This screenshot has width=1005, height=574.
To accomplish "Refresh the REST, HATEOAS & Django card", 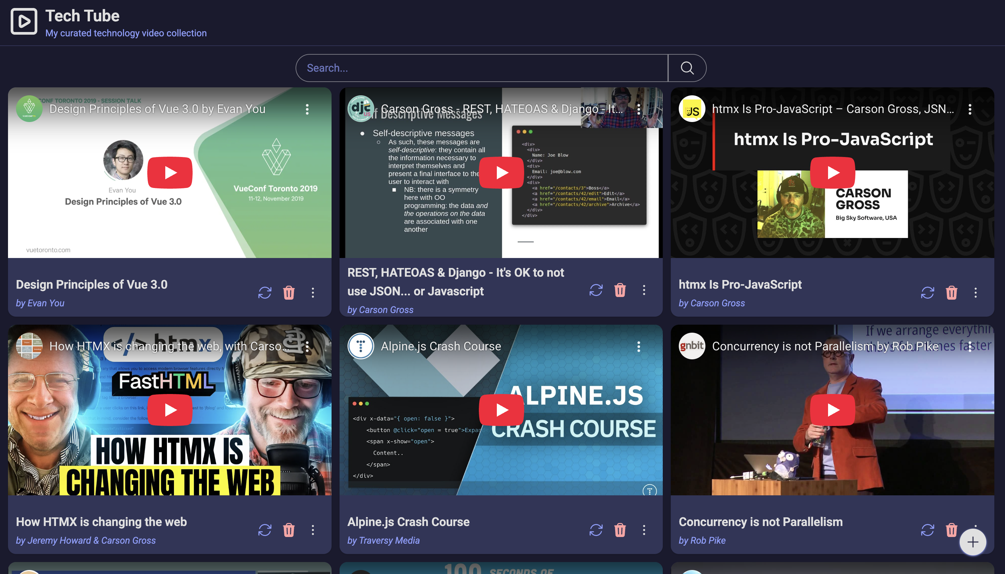I will coord(596,290).
